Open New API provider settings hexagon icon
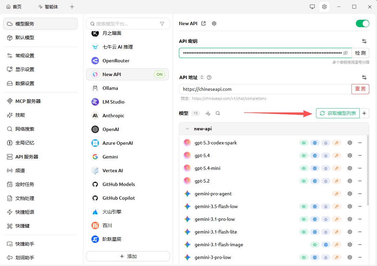Image resolution: width=377 pixels, height=266 pixels. (x=214, y=23)
